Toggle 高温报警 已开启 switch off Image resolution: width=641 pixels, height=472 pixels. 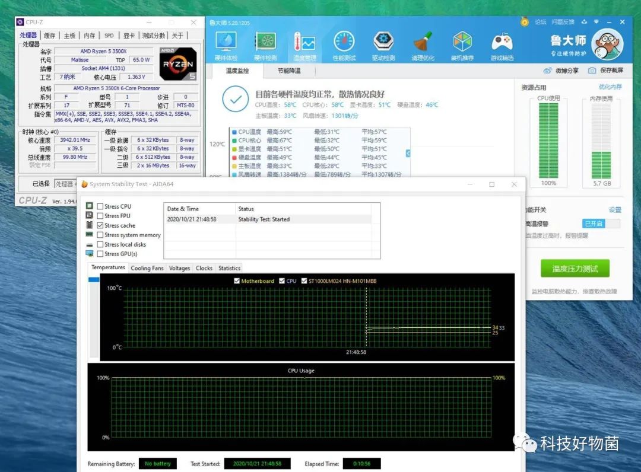[601, 224]
